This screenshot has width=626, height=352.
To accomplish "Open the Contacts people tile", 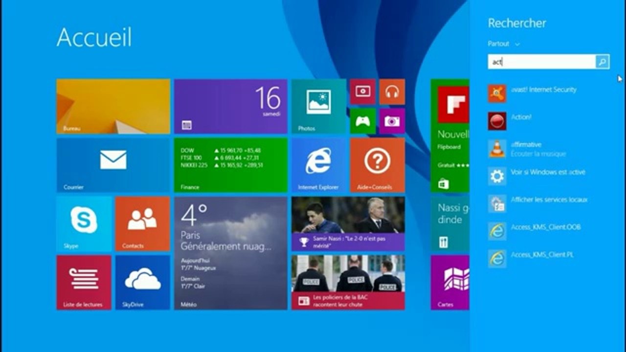I will [x=143, y=224].
